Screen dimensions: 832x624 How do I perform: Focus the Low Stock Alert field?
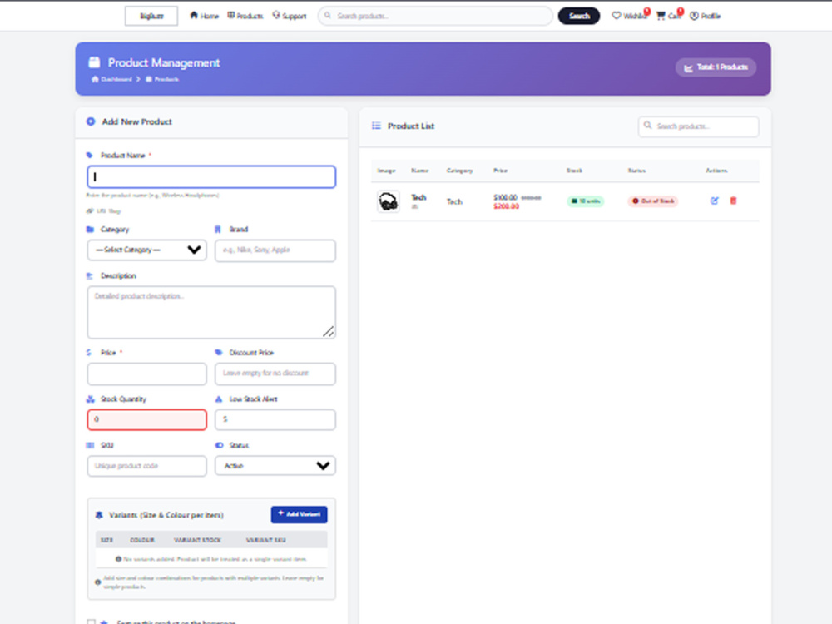click(275, 419)
